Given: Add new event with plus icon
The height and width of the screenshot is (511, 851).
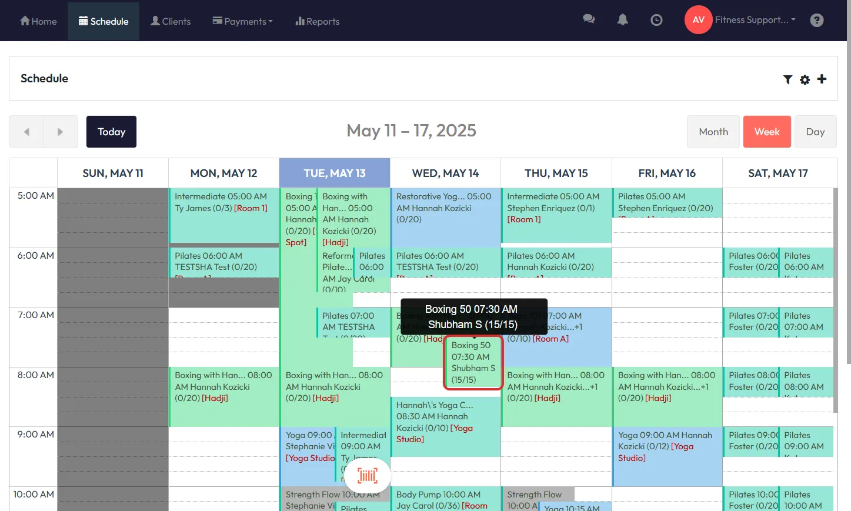Looking at the screenshot, I should (822, 79).
